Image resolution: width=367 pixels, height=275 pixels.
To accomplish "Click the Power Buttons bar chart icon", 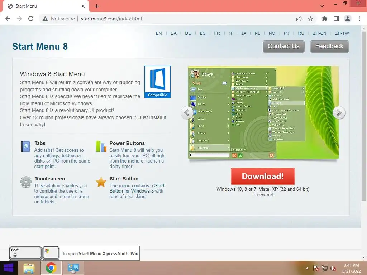I will click(x=101, y=146).
